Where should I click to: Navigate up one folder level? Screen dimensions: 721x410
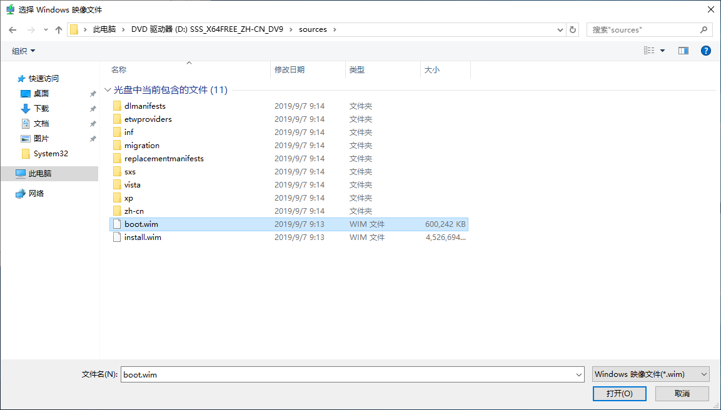[x=58, y=30]
